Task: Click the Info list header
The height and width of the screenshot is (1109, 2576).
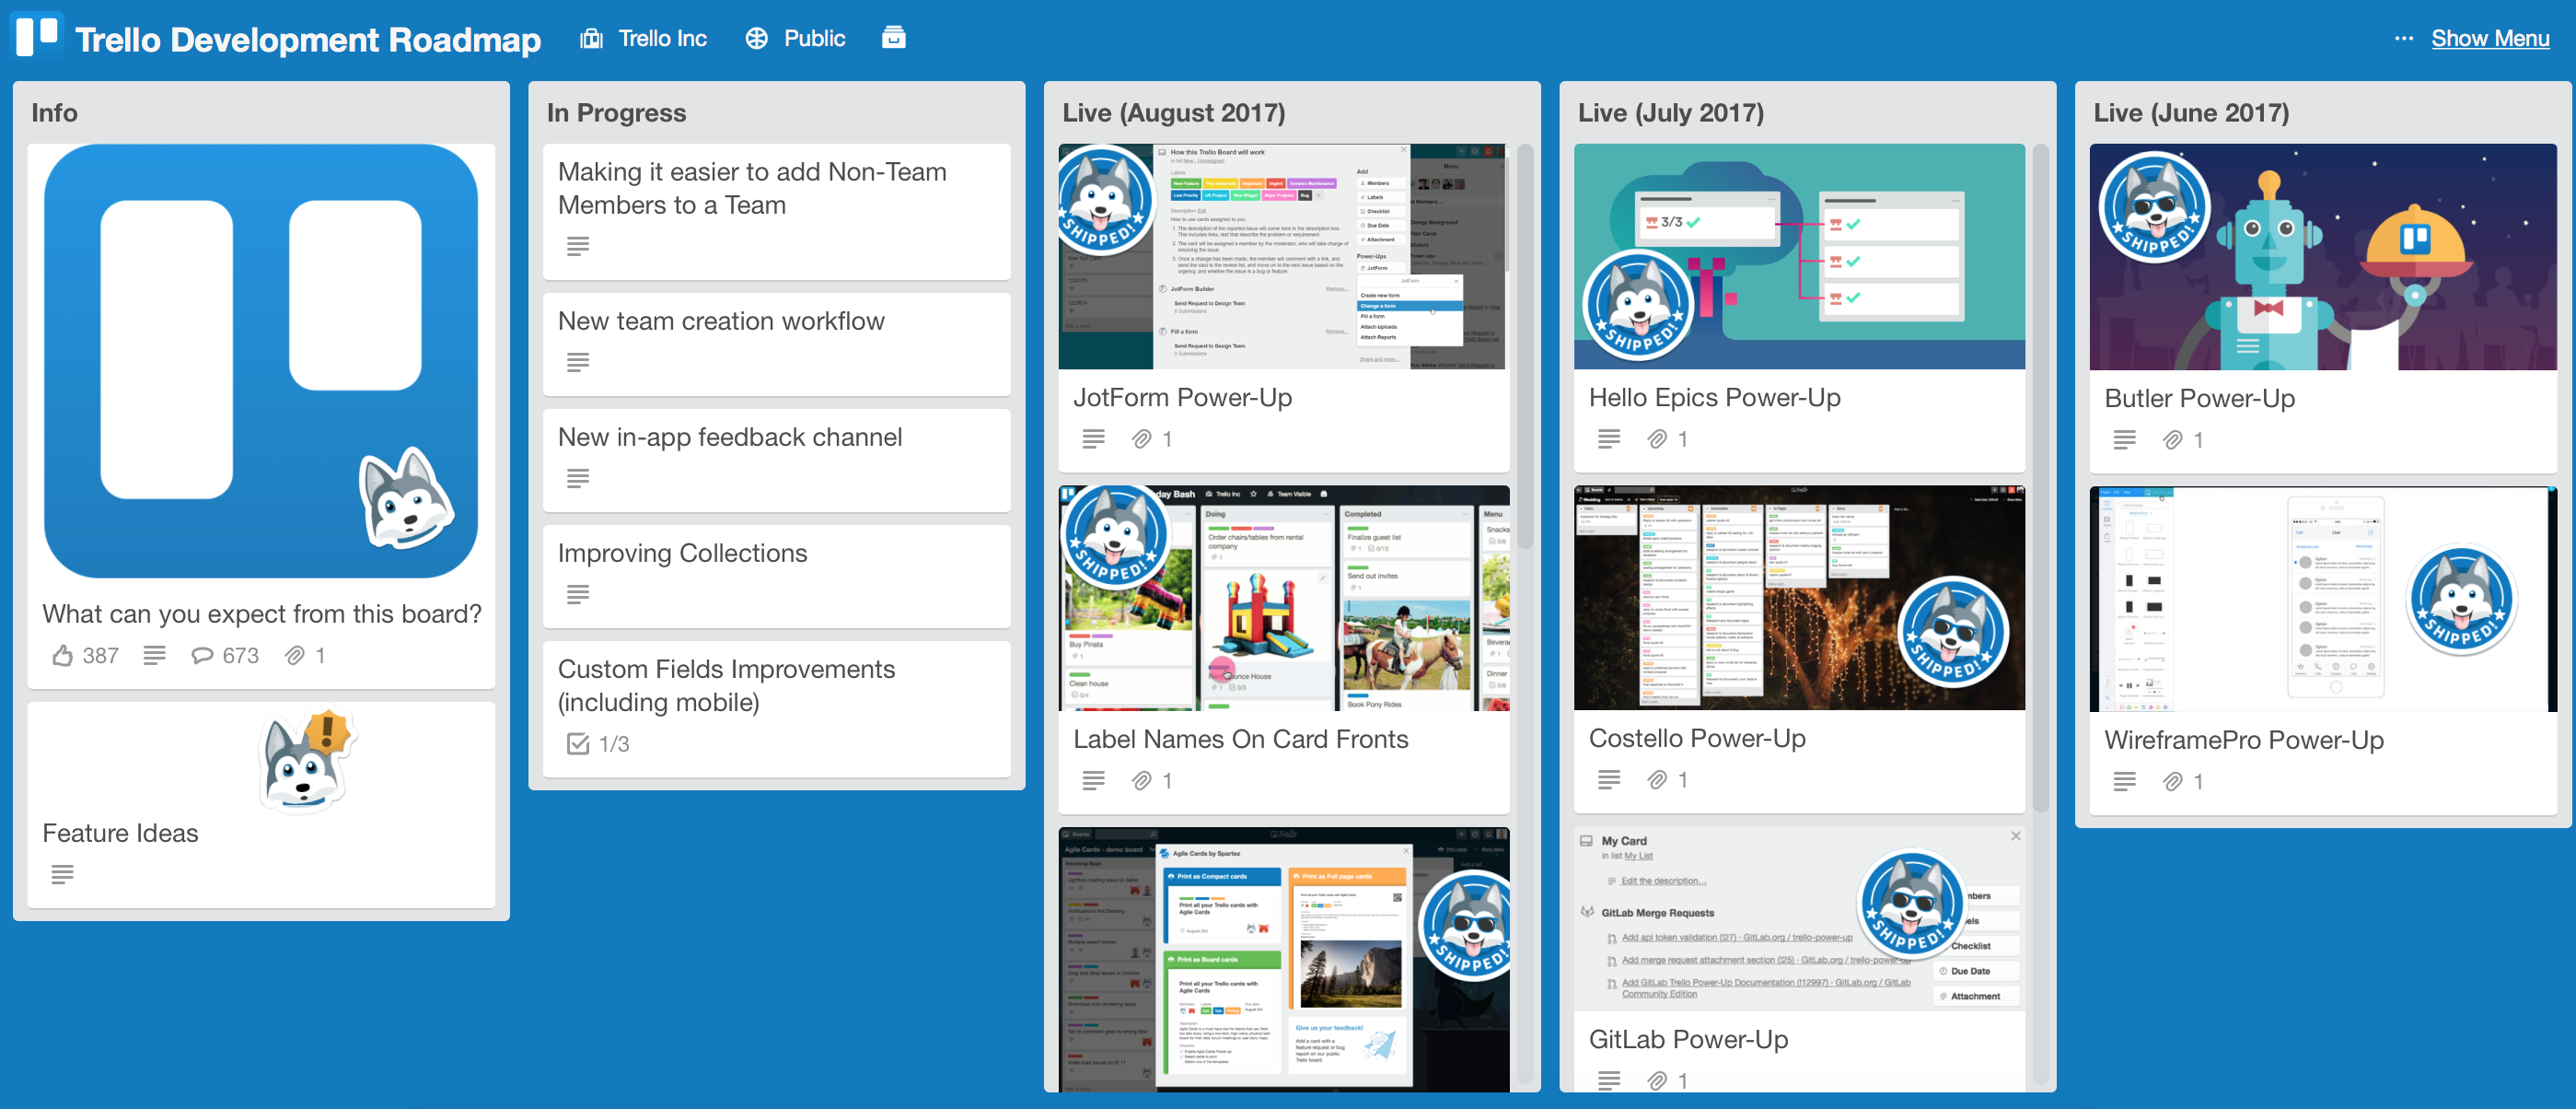Action: 54,113
